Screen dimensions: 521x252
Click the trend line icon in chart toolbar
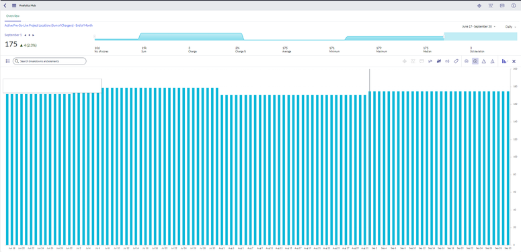tap(430, 61)
